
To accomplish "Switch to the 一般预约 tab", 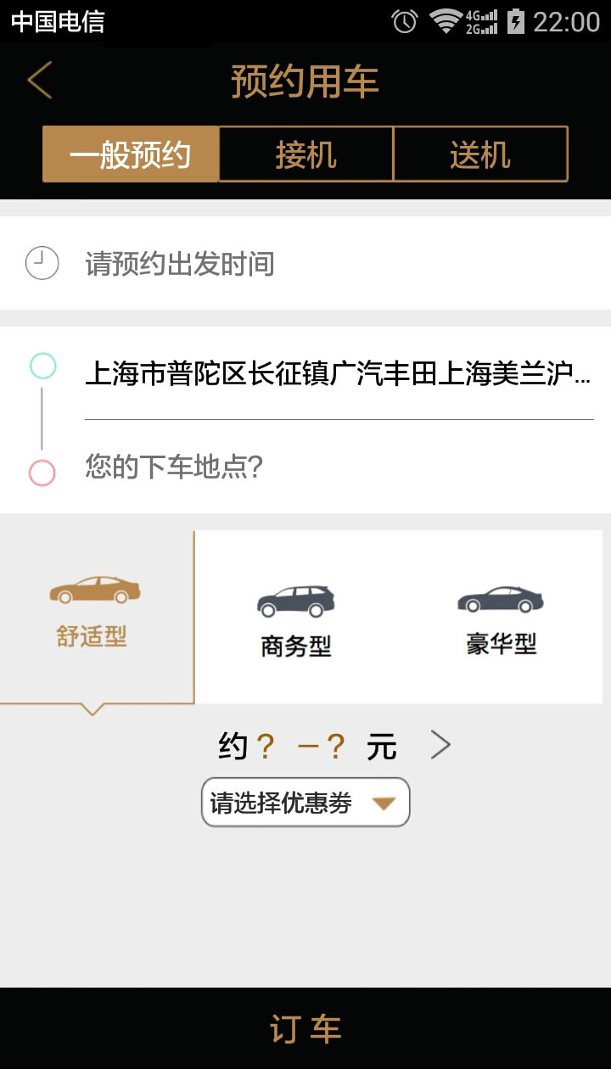I will (x=131, y=154).
